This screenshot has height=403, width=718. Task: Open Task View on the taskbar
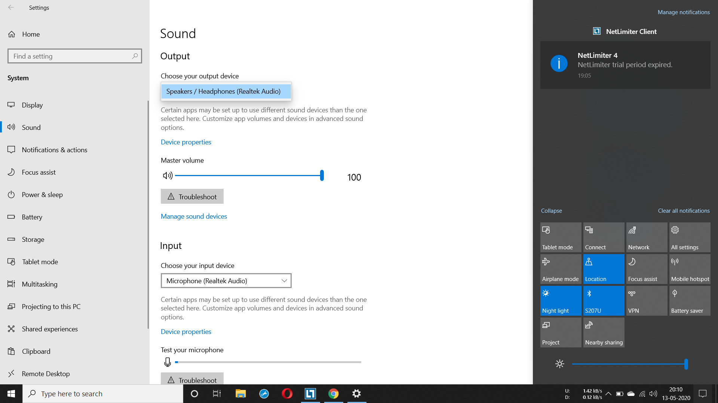217,394
